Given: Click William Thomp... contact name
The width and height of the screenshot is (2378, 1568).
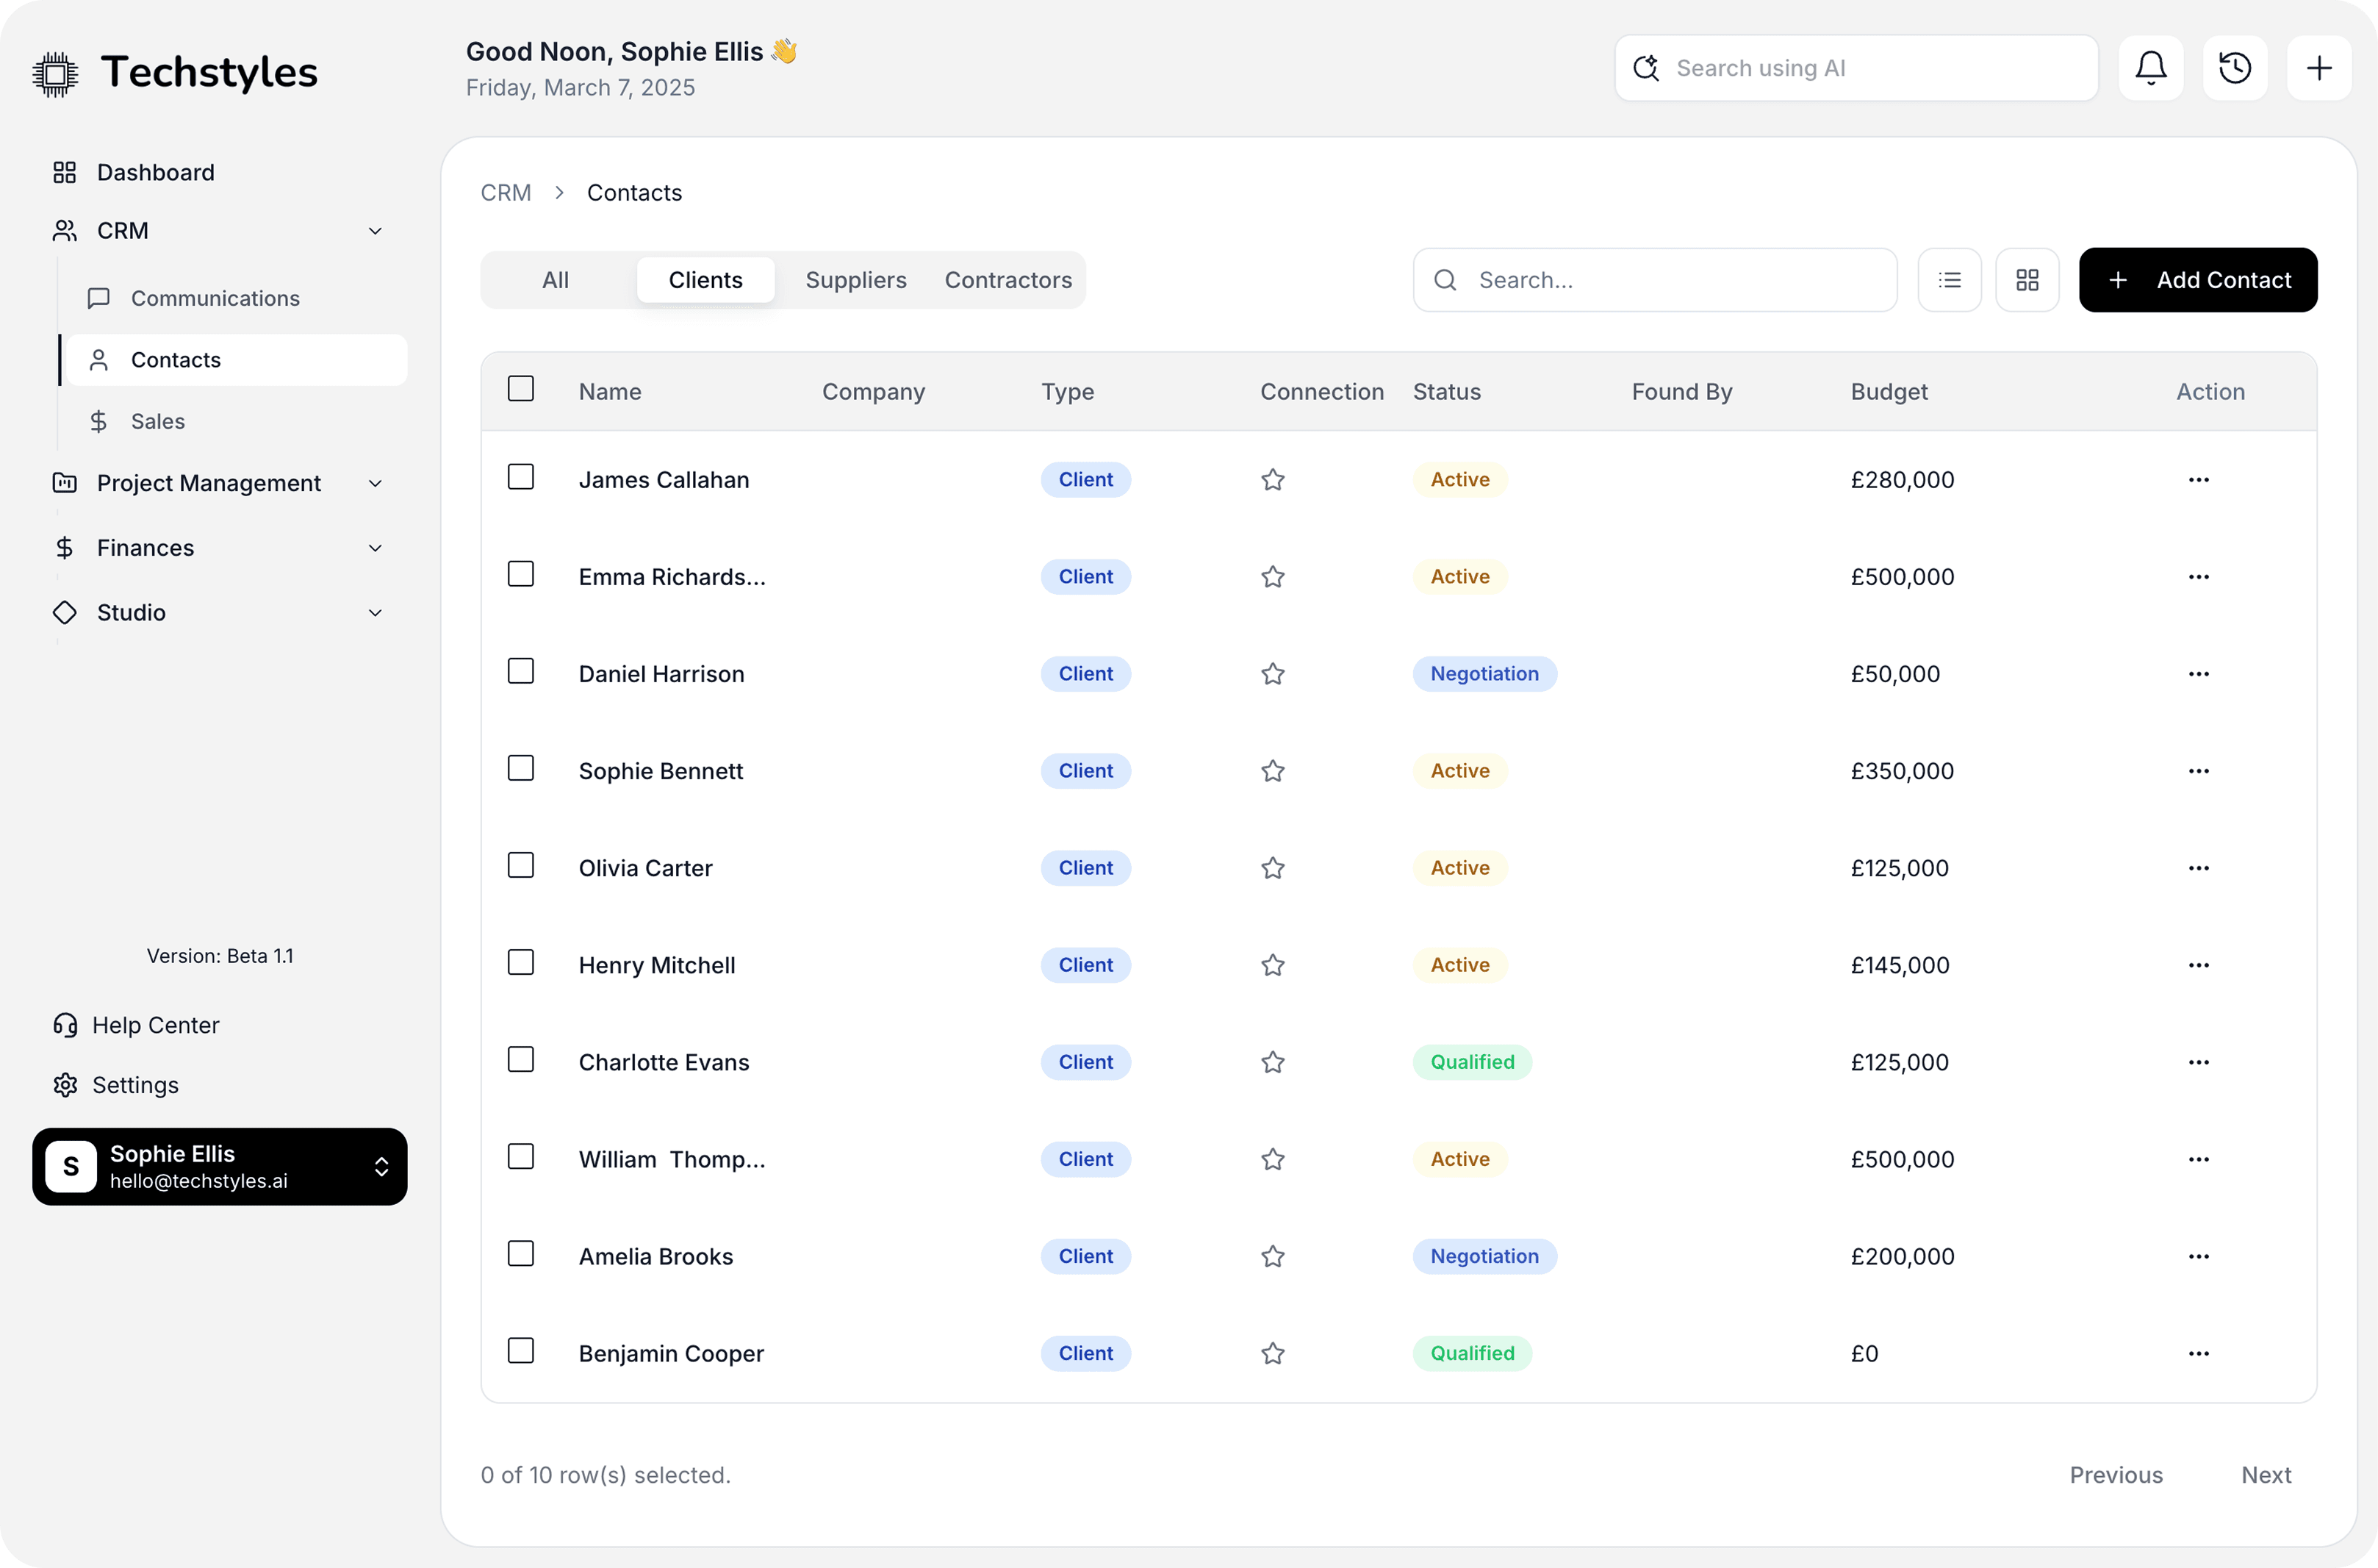Looking at the screenshot, I should click(672, 1159).
